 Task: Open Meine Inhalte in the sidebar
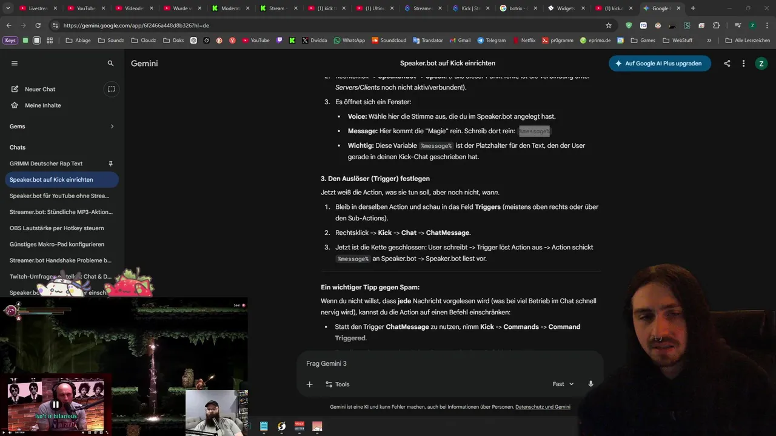coord(42,105)
